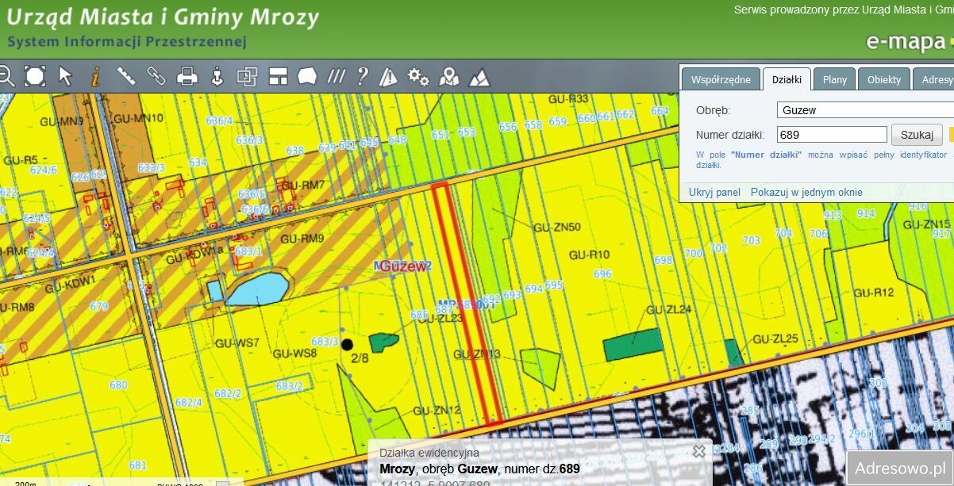Click the three slanted lines tool
Screen dimensions: 954x486
point(337,76)
